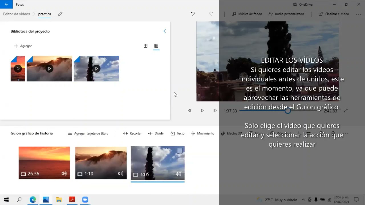Click the microphone tray icon
Image resolution: width=365 pixels, height=205 pixels.
[x=316, y=200]
